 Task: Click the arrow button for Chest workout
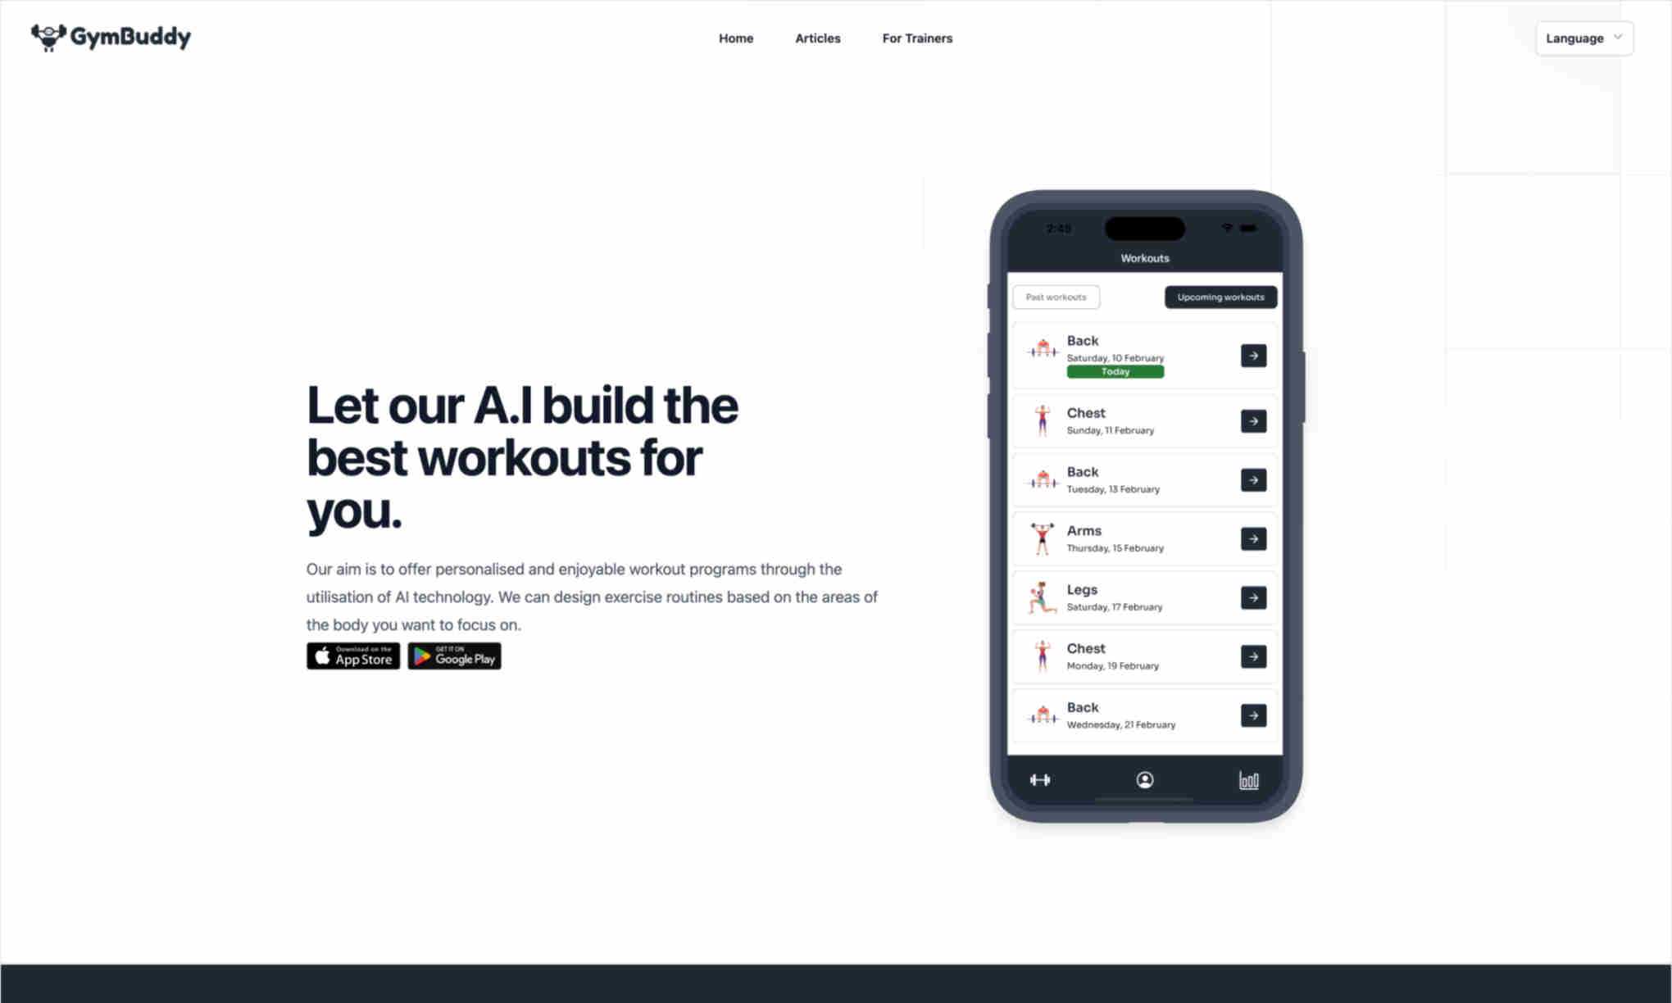1253,420
